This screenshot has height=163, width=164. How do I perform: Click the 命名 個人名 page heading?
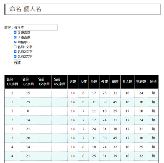(x=25, y=9)
